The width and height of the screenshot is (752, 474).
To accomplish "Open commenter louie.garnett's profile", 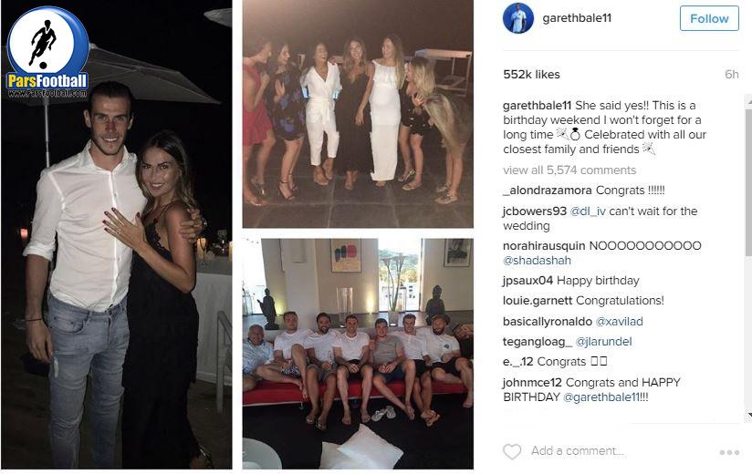I will [538, 301].
